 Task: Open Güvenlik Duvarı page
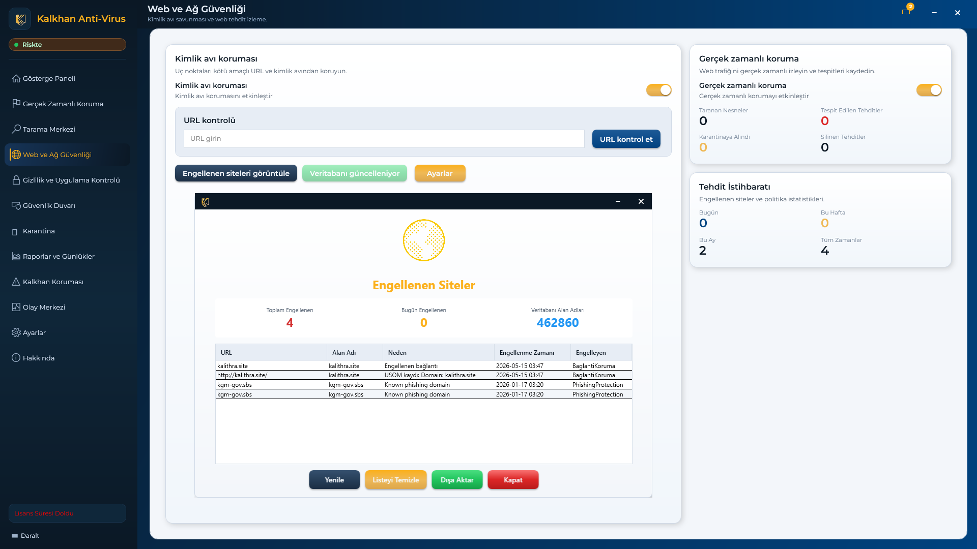[x=68, y=205]
